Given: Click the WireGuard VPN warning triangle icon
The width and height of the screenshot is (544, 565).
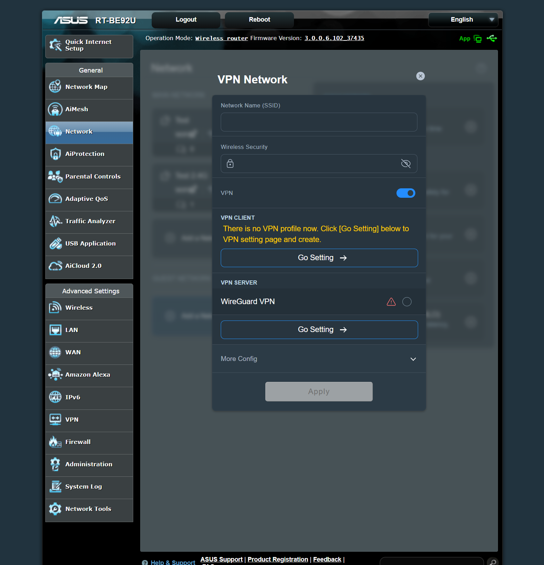Looking at the screenshot, I should [x=391, y=302].
